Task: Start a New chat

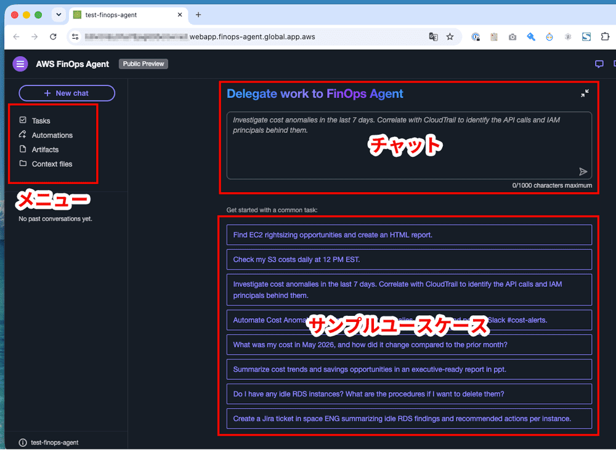Action: 67,93
